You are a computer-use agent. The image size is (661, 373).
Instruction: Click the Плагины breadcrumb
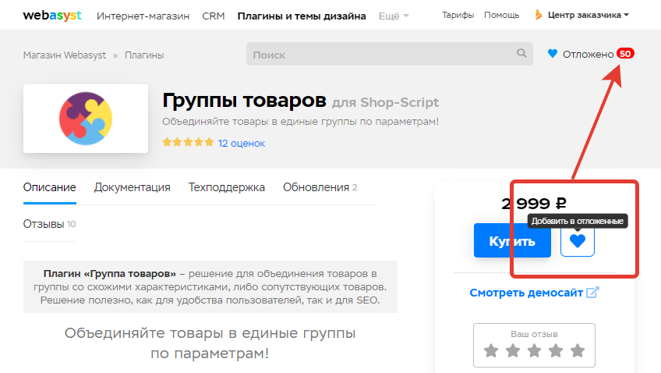[x=144, y=55]
